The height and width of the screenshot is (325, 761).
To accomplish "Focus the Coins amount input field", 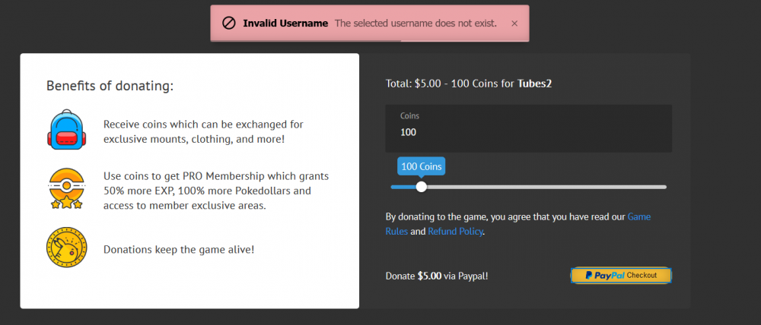I will point(528,132).
